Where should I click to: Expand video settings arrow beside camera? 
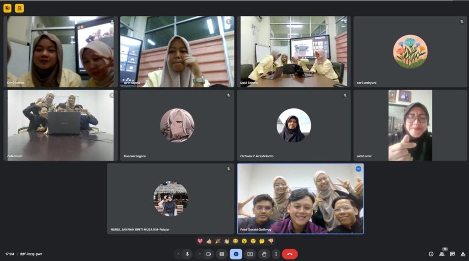pos(199,254)
